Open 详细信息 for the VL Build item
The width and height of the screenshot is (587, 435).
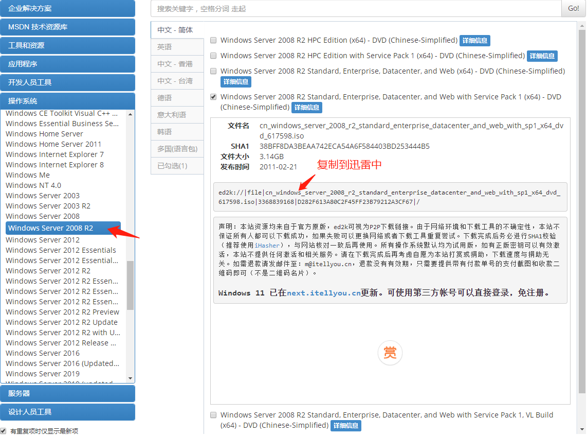(345, 426)
